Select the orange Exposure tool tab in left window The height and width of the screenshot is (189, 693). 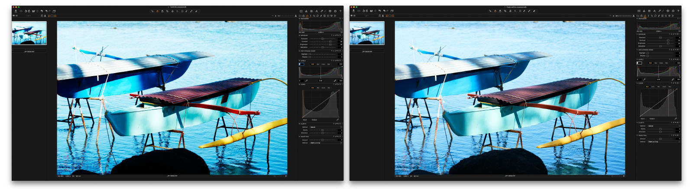[x=307, y=16]
